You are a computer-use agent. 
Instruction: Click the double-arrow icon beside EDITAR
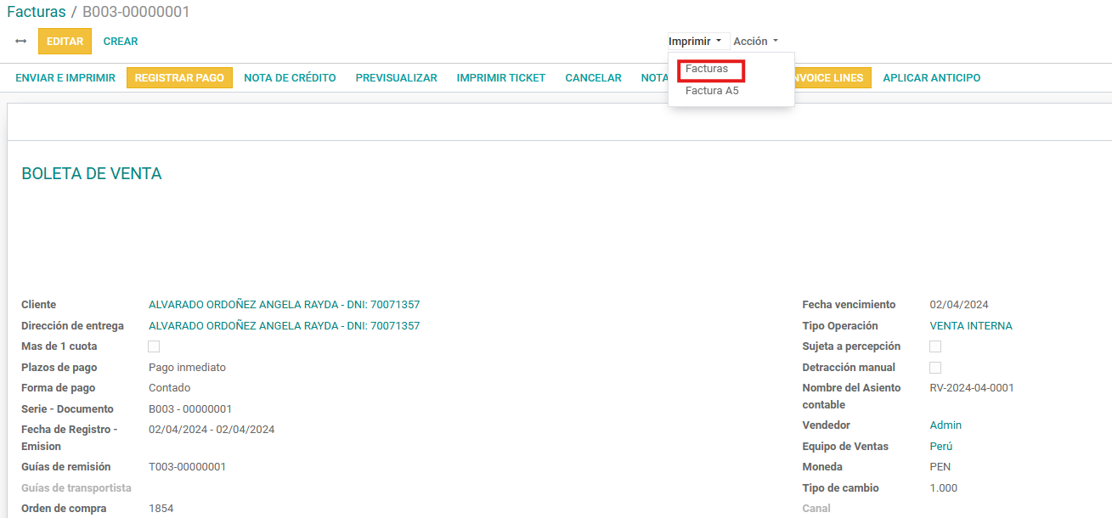(21, 42)
